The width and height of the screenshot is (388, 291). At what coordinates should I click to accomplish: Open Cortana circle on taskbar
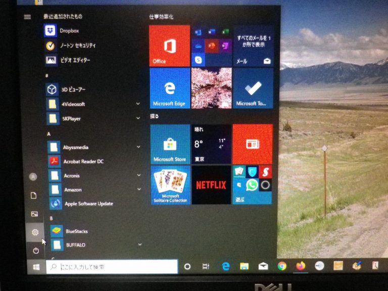(187, 267)
